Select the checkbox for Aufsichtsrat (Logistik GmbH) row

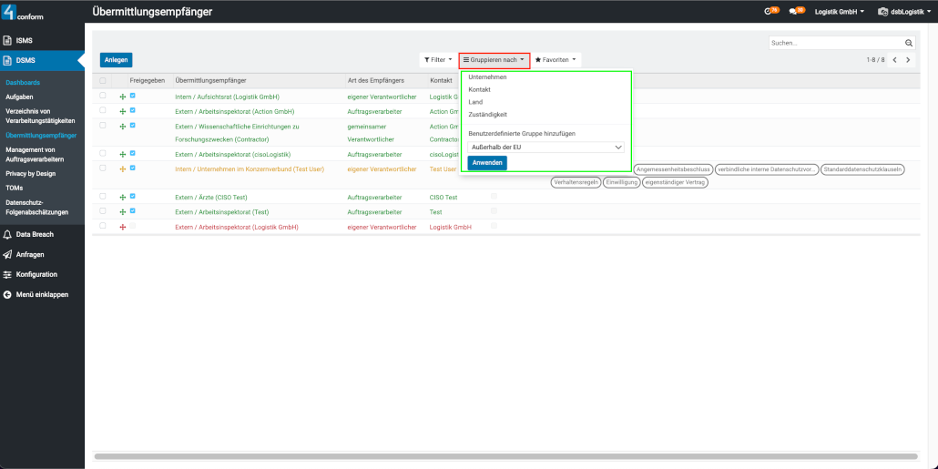coord(103,96)
